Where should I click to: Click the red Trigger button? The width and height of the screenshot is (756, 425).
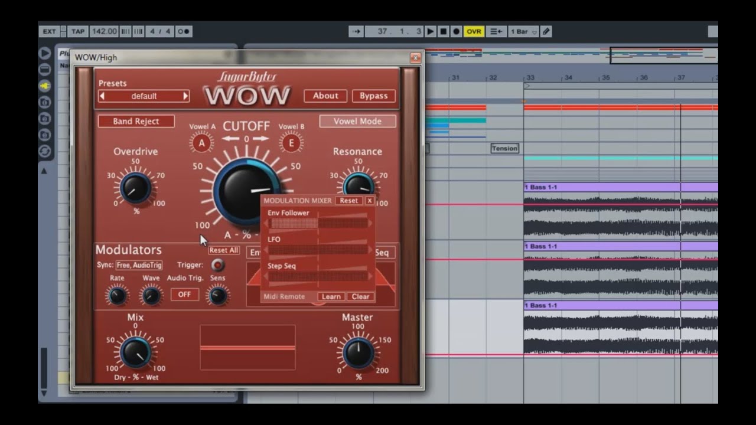218,265
